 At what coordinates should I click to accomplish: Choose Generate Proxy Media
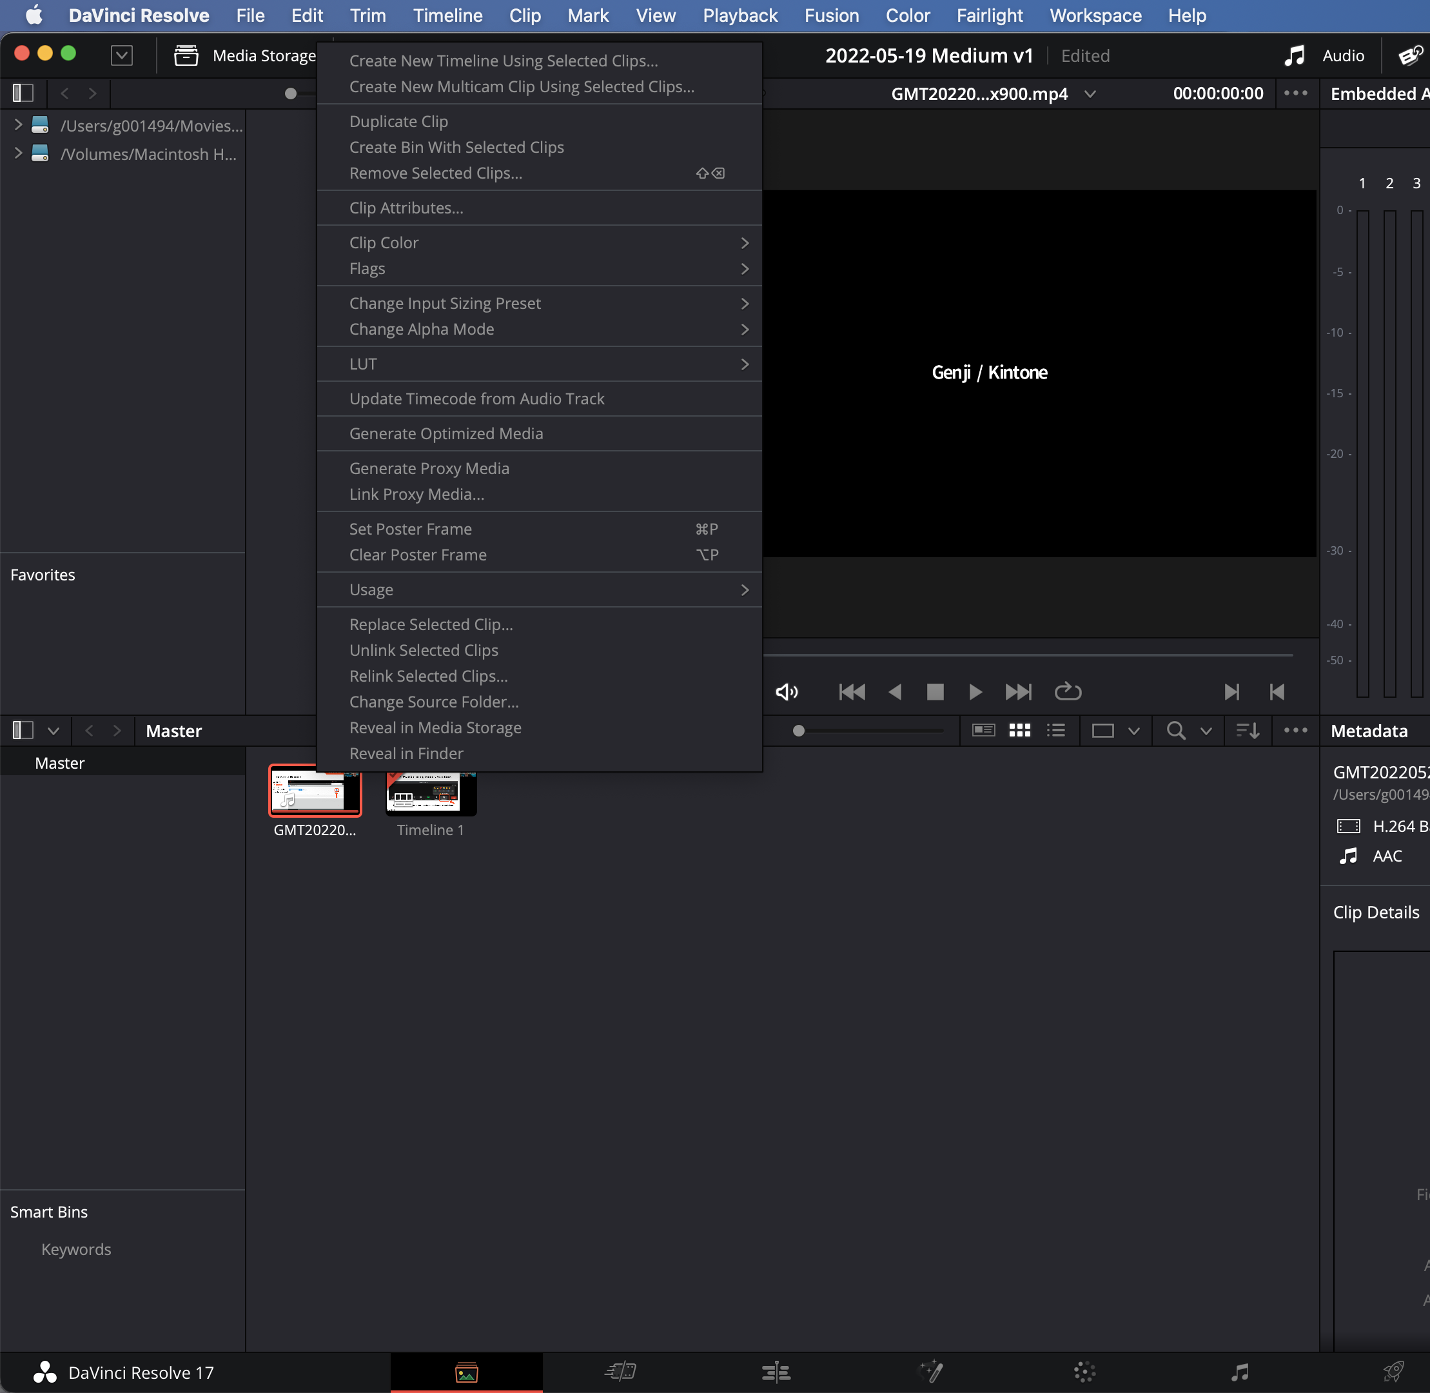539,468
